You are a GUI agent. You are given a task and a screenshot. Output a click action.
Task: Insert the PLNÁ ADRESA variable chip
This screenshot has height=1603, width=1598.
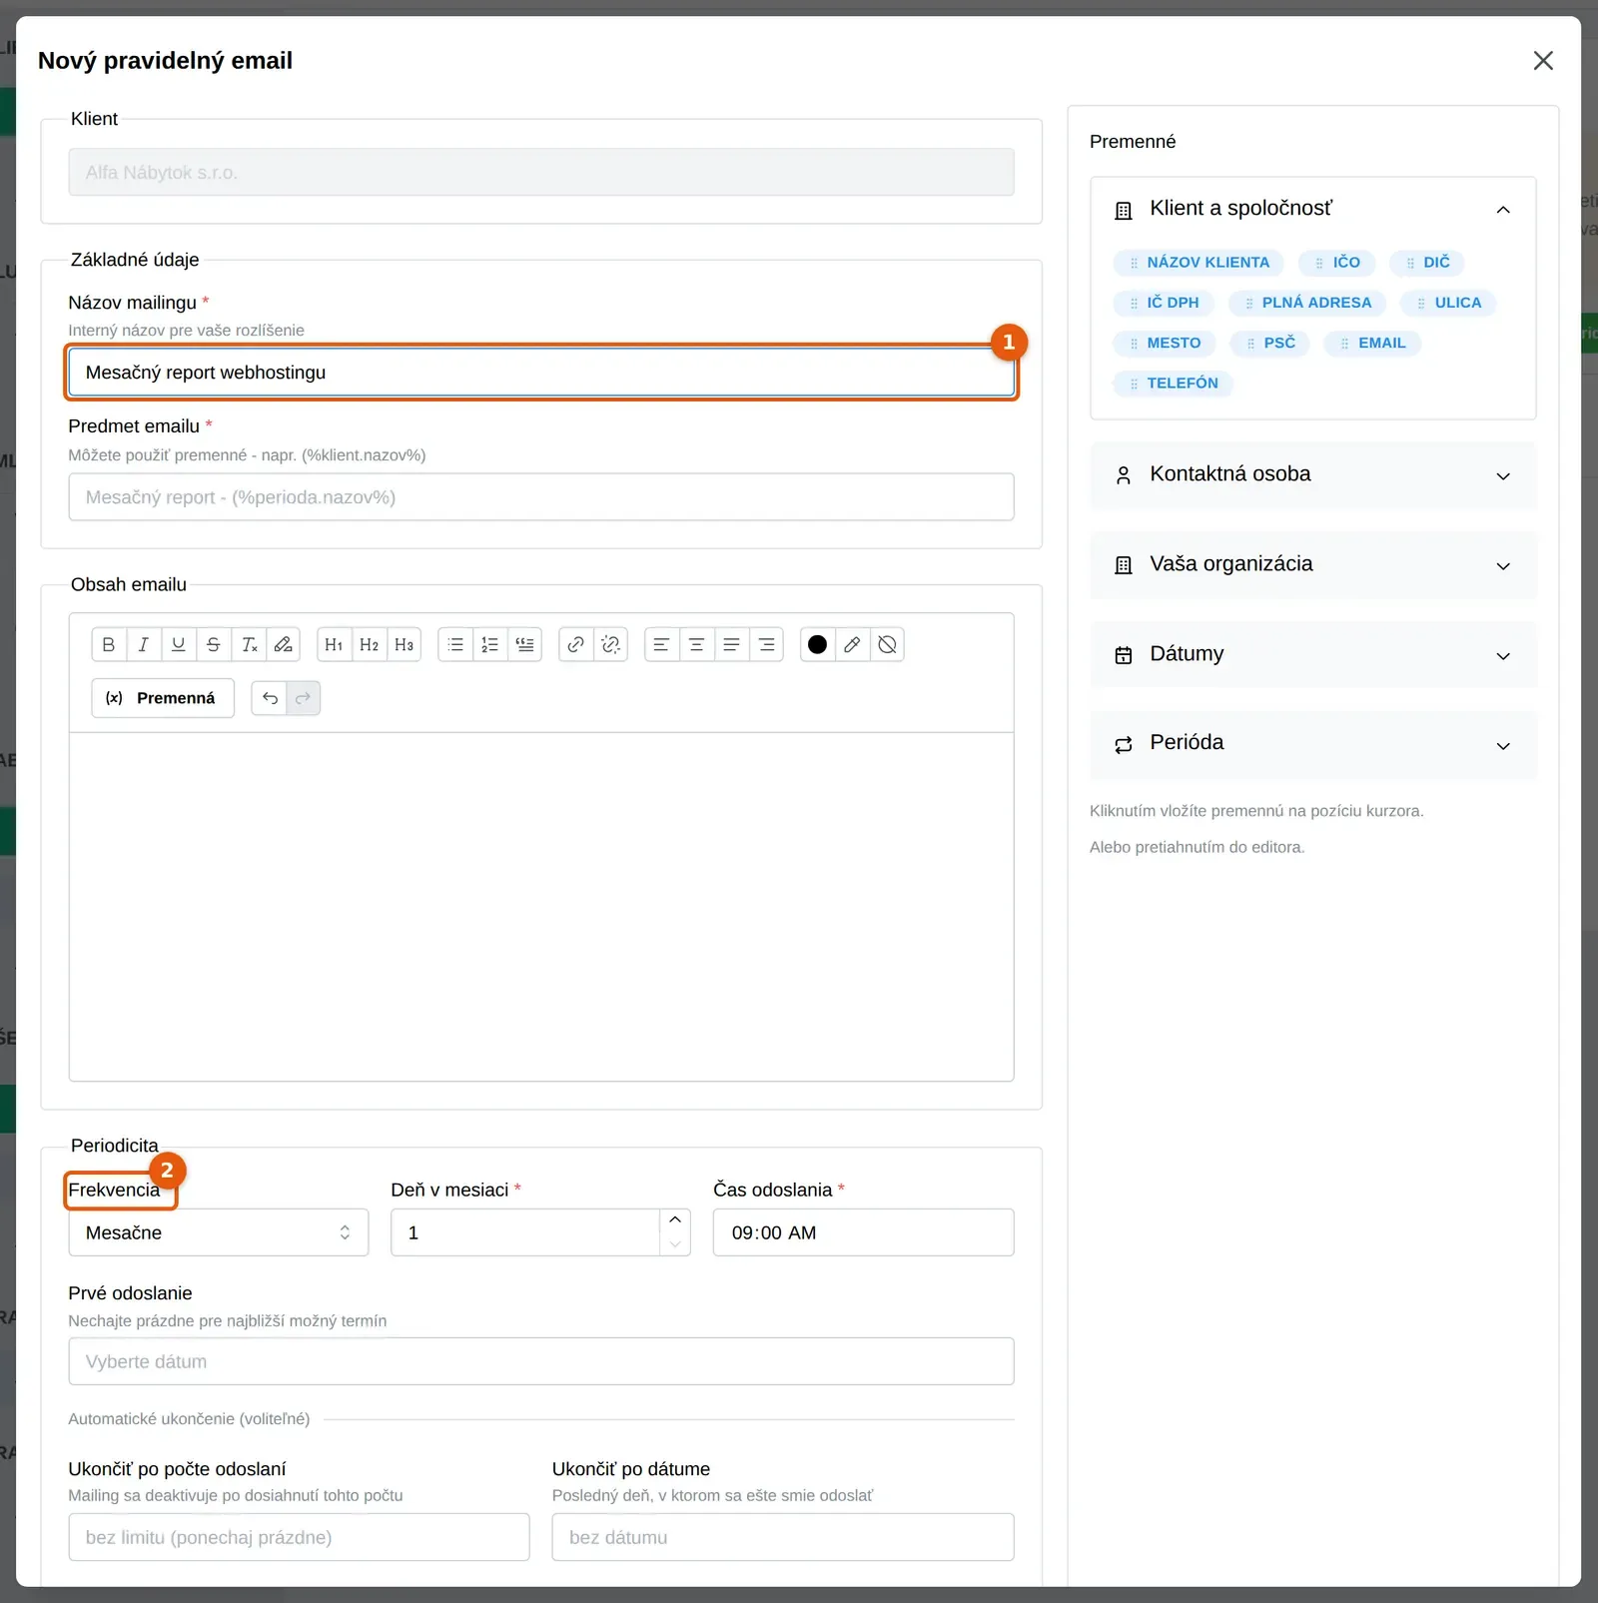1307,303
